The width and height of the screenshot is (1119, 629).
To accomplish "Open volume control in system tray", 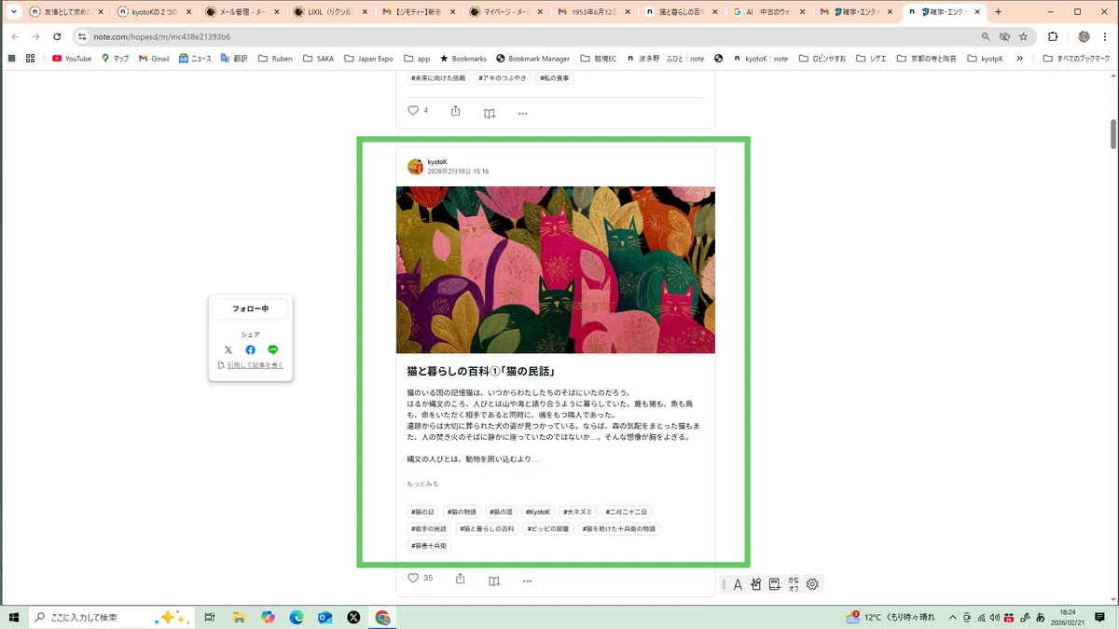I will 995,617.
